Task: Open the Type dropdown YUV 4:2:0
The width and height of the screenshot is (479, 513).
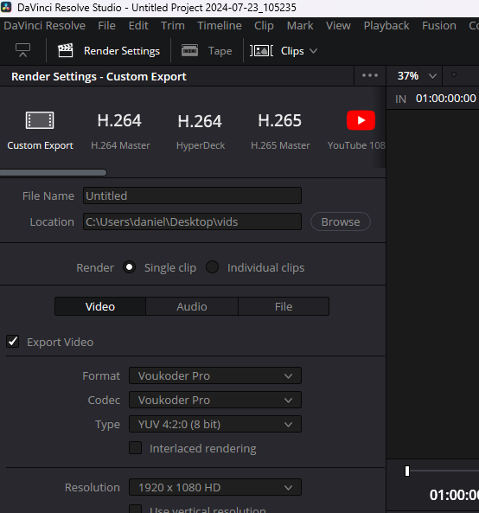Action: (x=215, y=424)
